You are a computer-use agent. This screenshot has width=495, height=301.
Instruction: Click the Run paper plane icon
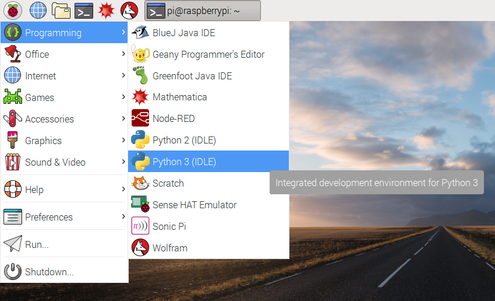coord(13,243)
